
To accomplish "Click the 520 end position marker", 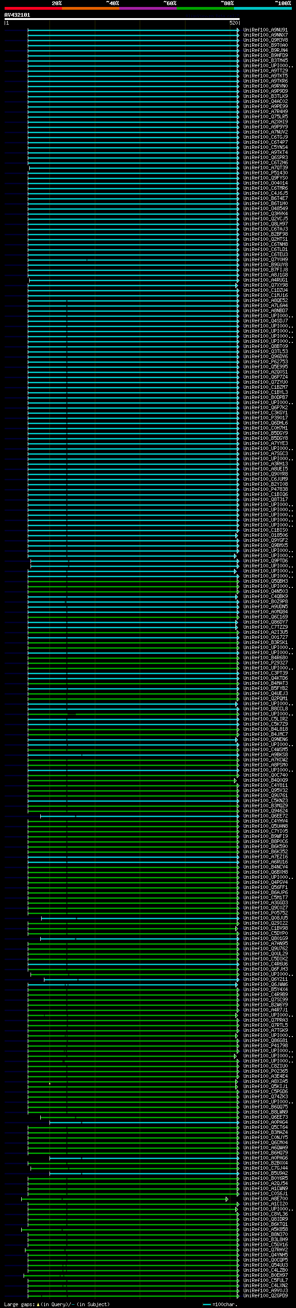I will [233, 23].
